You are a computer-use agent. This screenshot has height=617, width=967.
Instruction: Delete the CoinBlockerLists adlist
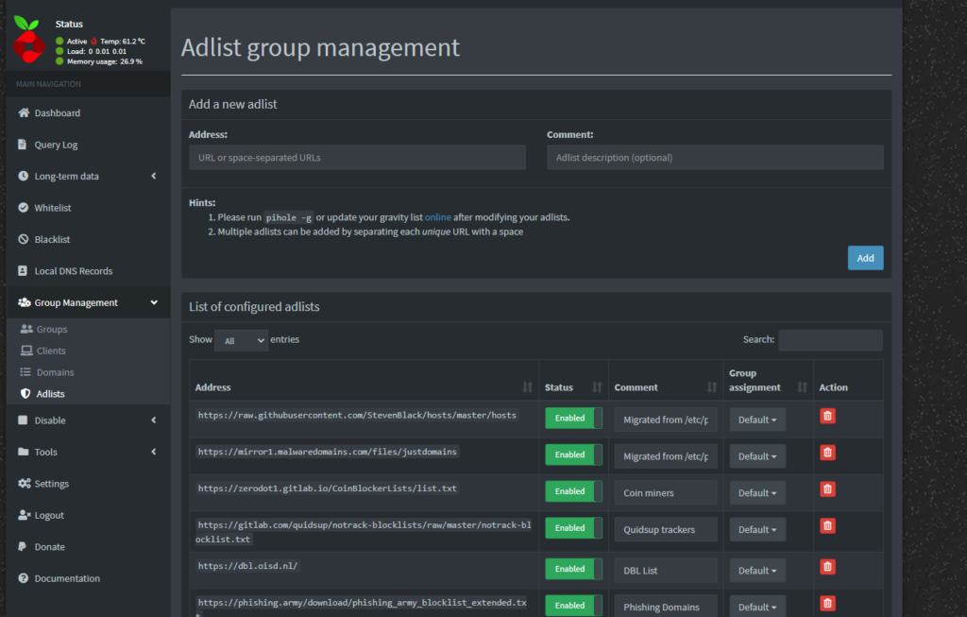point(827,489)
